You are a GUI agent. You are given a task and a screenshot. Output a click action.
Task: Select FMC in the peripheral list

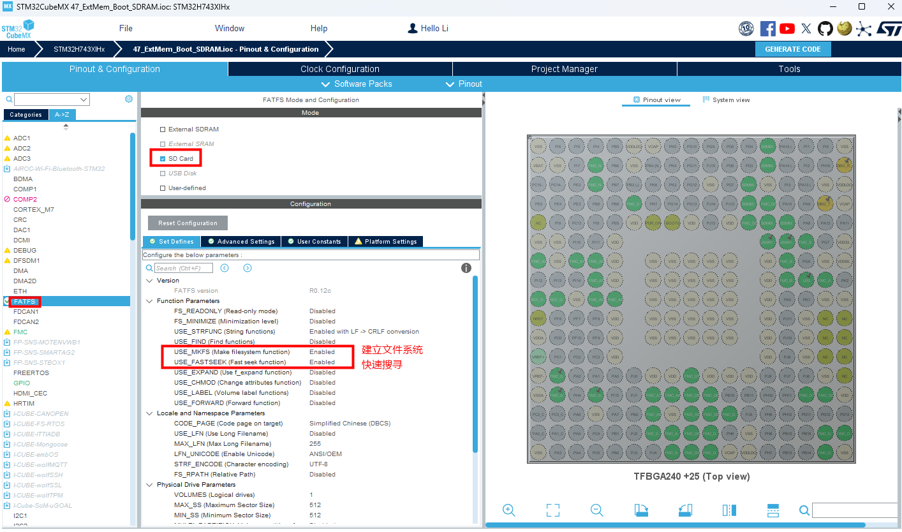click(x=20, y=332)
